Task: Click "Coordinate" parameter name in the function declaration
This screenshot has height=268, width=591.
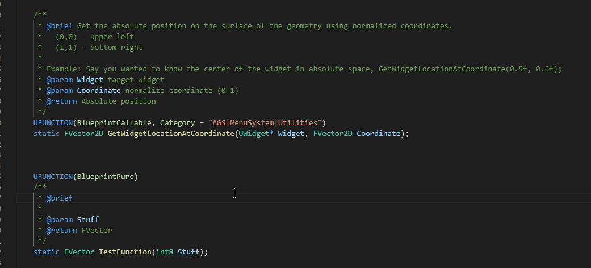Action: (x=379, y=134)
